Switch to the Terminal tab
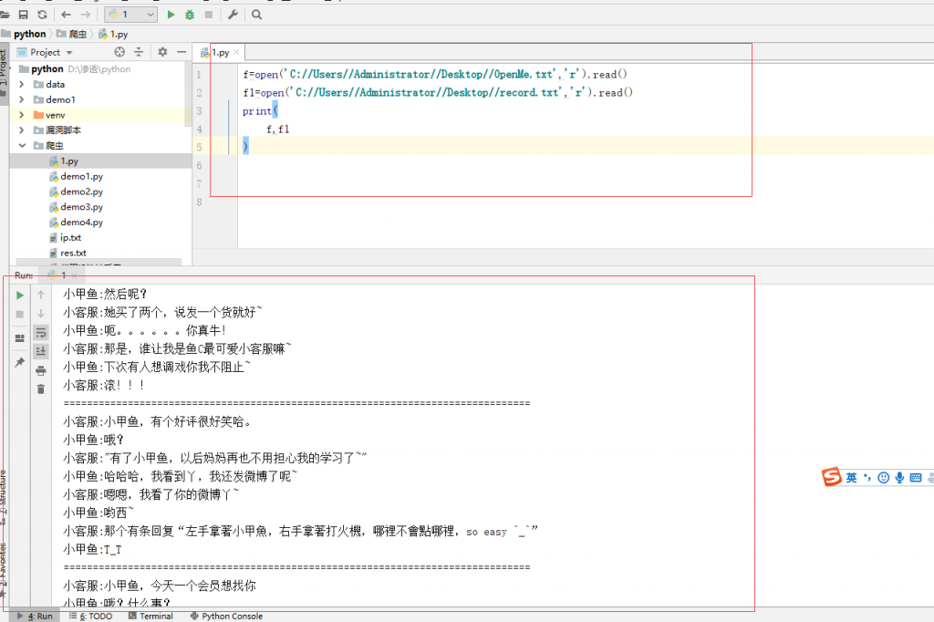Viewport: 934px width, 622px height. point(152,616)
